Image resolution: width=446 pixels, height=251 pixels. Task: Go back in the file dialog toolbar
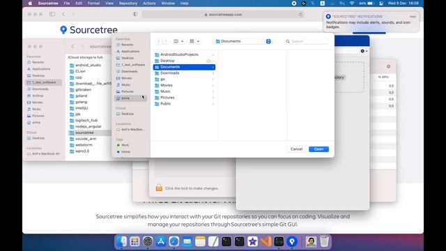(x=159, y=41)
